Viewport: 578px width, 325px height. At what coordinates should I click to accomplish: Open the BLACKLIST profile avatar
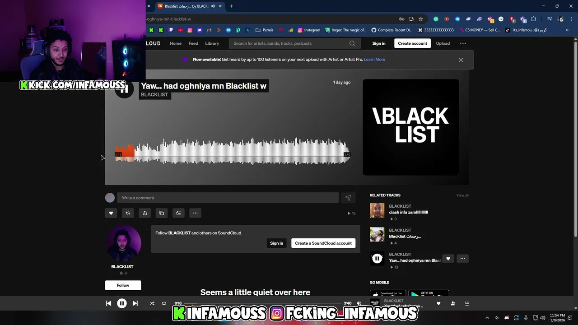click(x=123, y=243)
